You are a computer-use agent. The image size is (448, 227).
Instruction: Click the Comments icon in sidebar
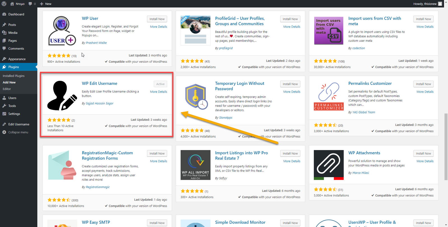[4, 48]
